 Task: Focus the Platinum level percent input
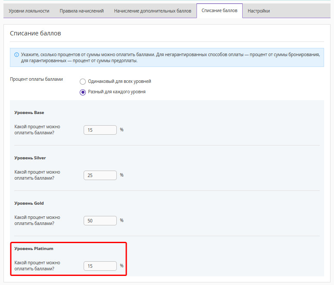pos(100,266)
